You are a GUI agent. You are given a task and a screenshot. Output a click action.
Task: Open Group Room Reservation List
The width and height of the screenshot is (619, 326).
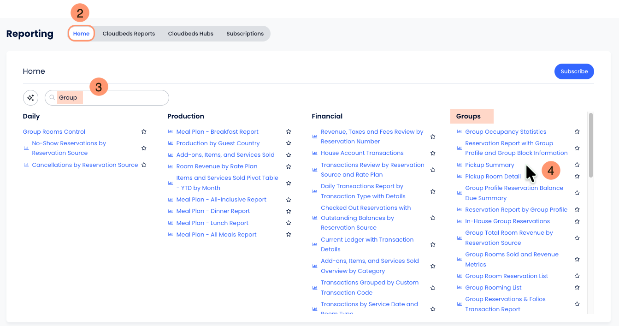507,276
